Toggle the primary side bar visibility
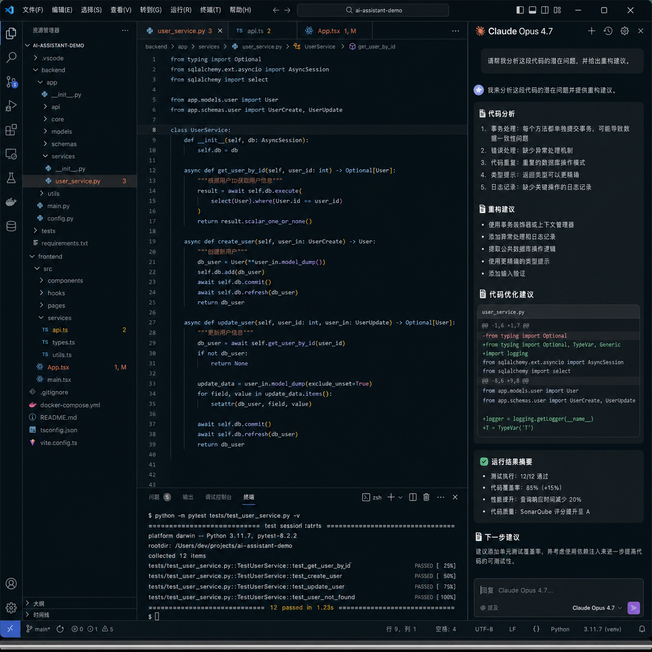 pyautogui.click(x=520, y=10)
